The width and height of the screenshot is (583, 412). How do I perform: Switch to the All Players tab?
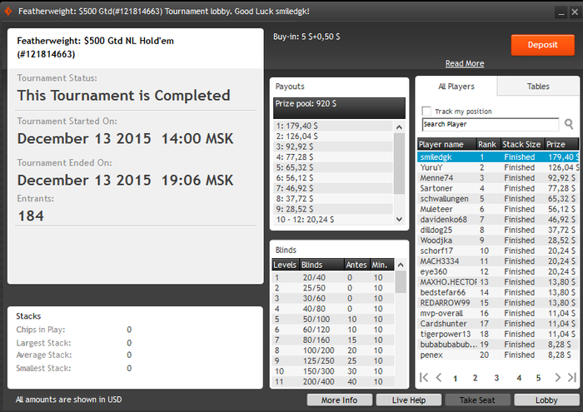(456, 87)
